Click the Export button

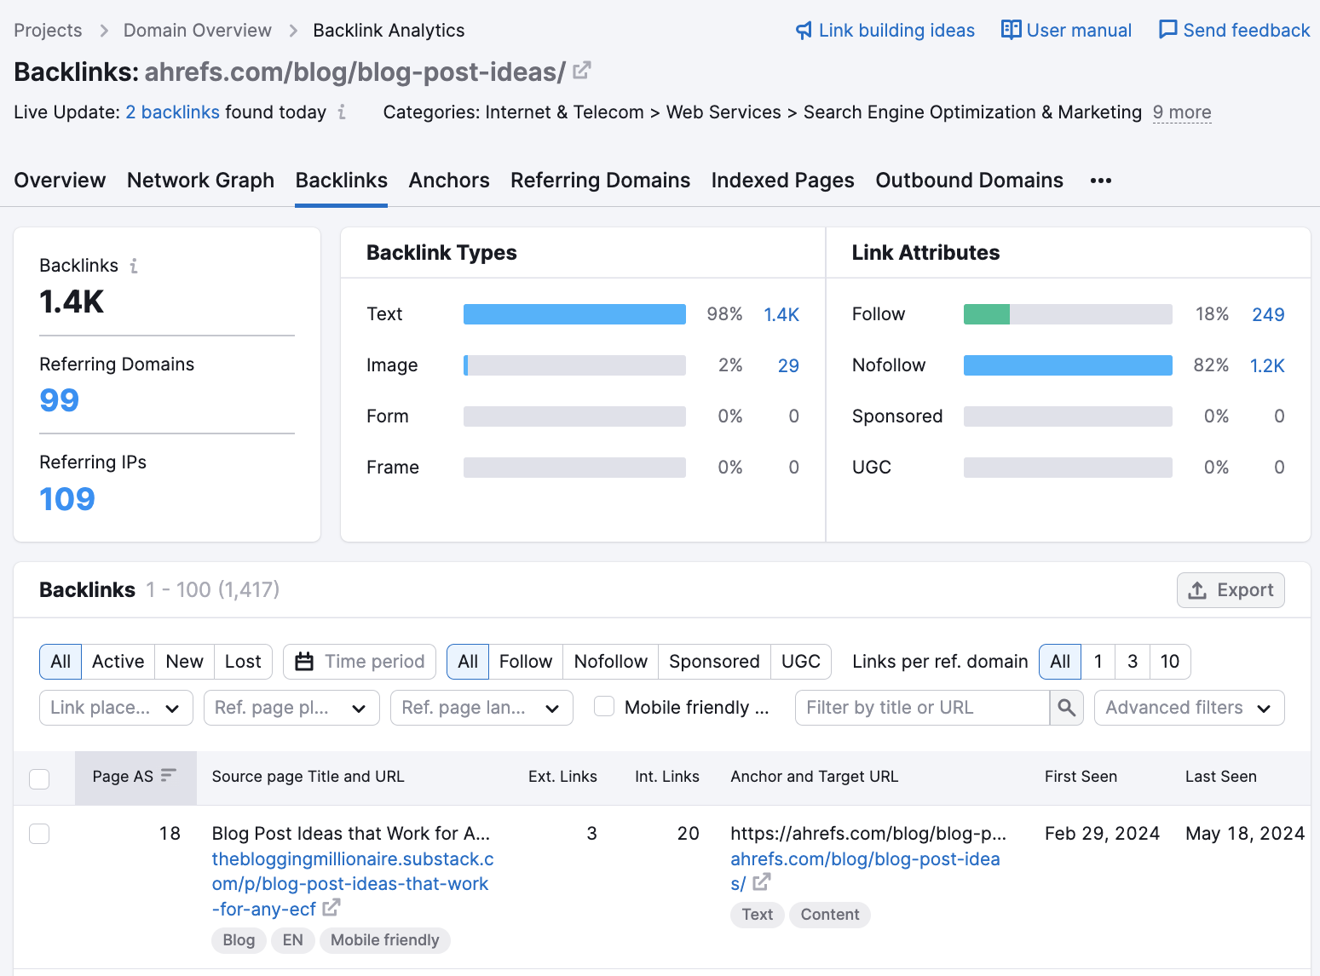click(1231, 590)
